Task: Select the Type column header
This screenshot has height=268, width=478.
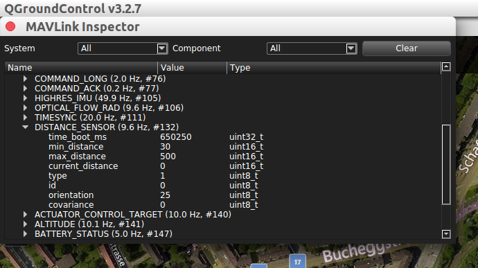Action: [334, 68]
